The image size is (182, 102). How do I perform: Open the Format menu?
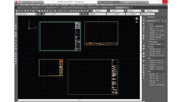(45, 5)
